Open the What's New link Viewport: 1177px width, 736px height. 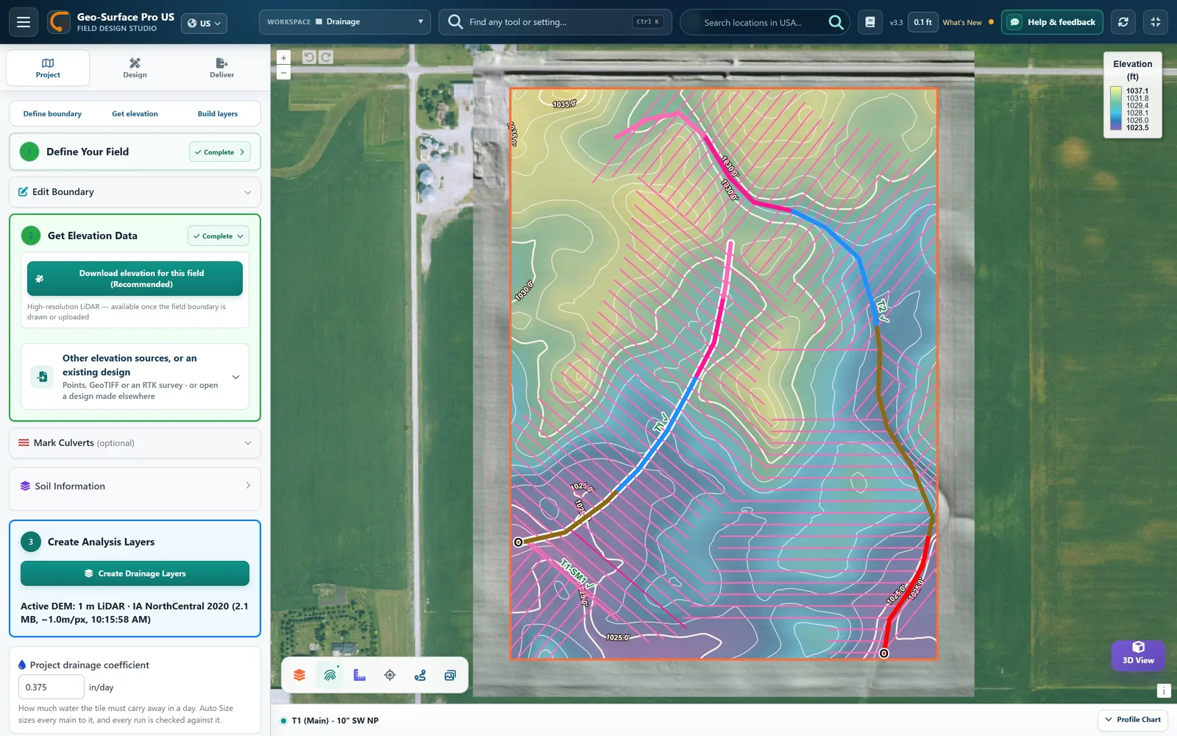(x=962, y=23)
